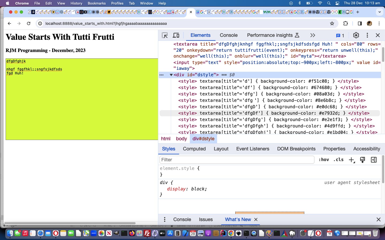The width and height of the screenshot is (385, 240).
Task: Reload the localhost page
Action: [29, 23]
